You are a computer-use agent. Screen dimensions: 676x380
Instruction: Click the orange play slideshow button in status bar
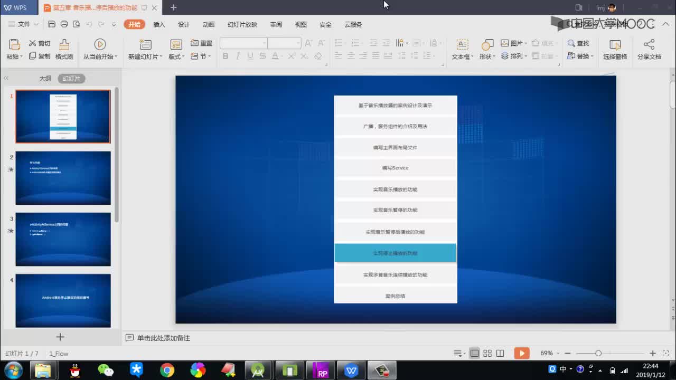pyautogui.click(x=521, y=353)
